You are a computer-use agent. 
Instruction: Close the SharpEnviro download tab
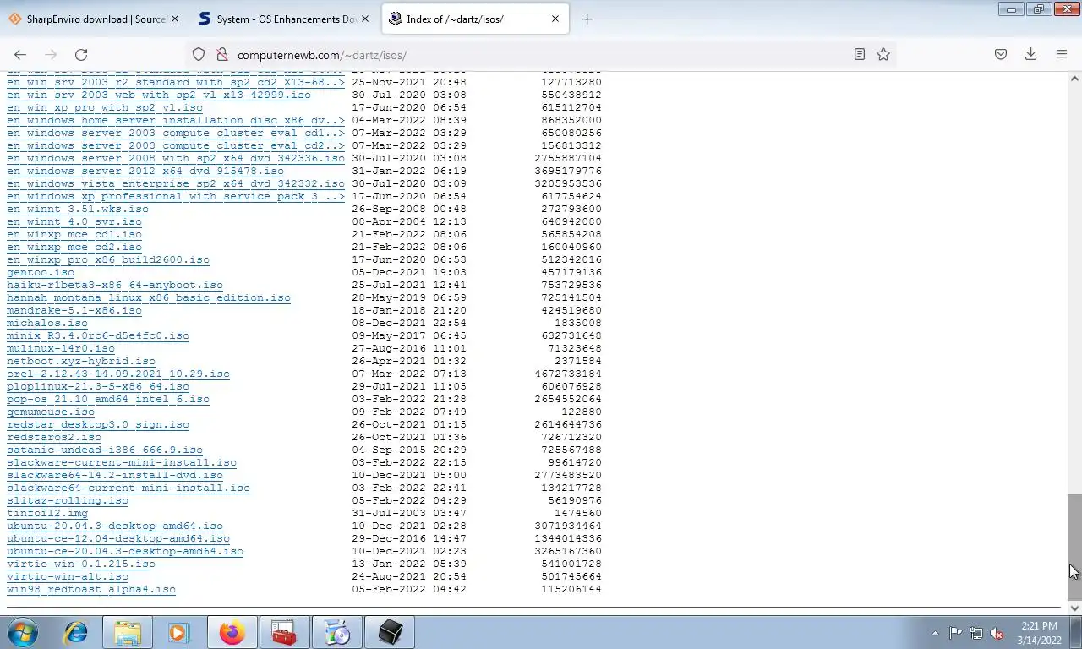click(175, 19)
